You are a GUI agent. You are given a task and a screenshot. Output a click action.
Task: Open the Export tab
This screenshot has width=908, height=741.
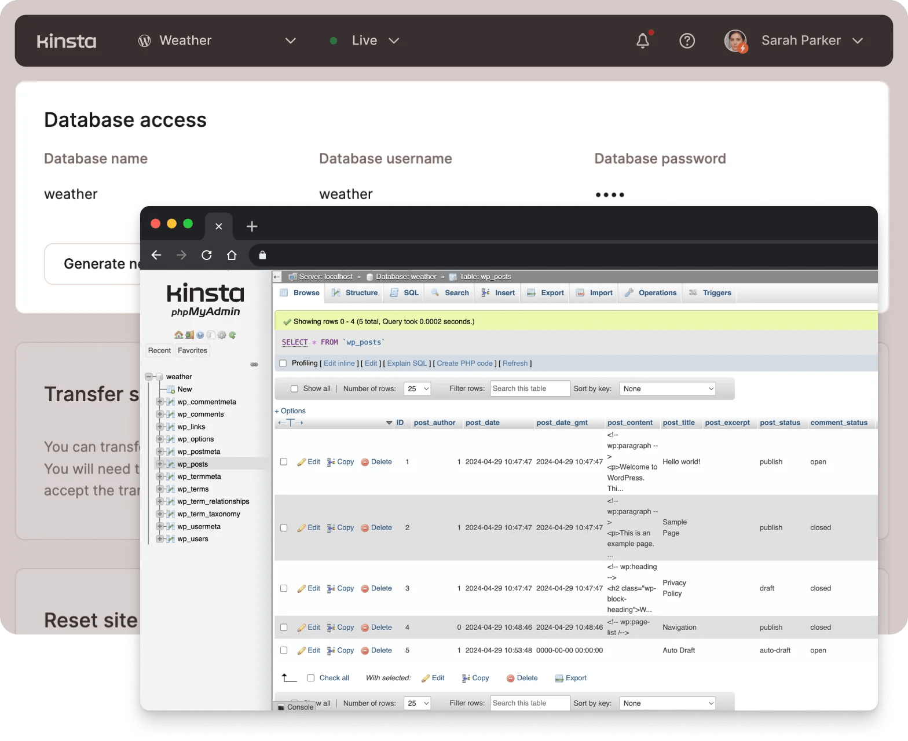545,293
